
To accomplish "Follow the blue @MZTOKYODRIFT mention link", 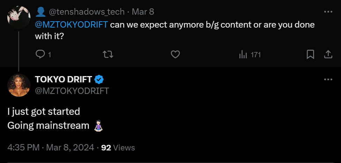I will (x=71, y=25).
